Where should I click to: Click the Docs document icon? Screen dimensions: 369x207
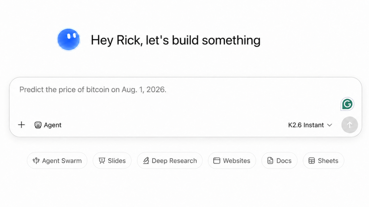point(270,161)
